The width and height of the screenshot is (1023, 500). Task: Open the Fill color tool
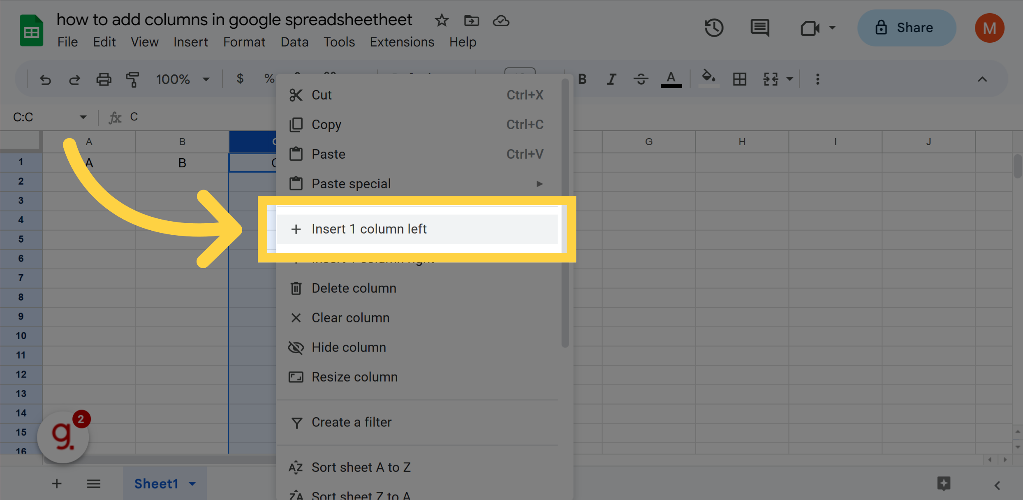click(708, 79)
